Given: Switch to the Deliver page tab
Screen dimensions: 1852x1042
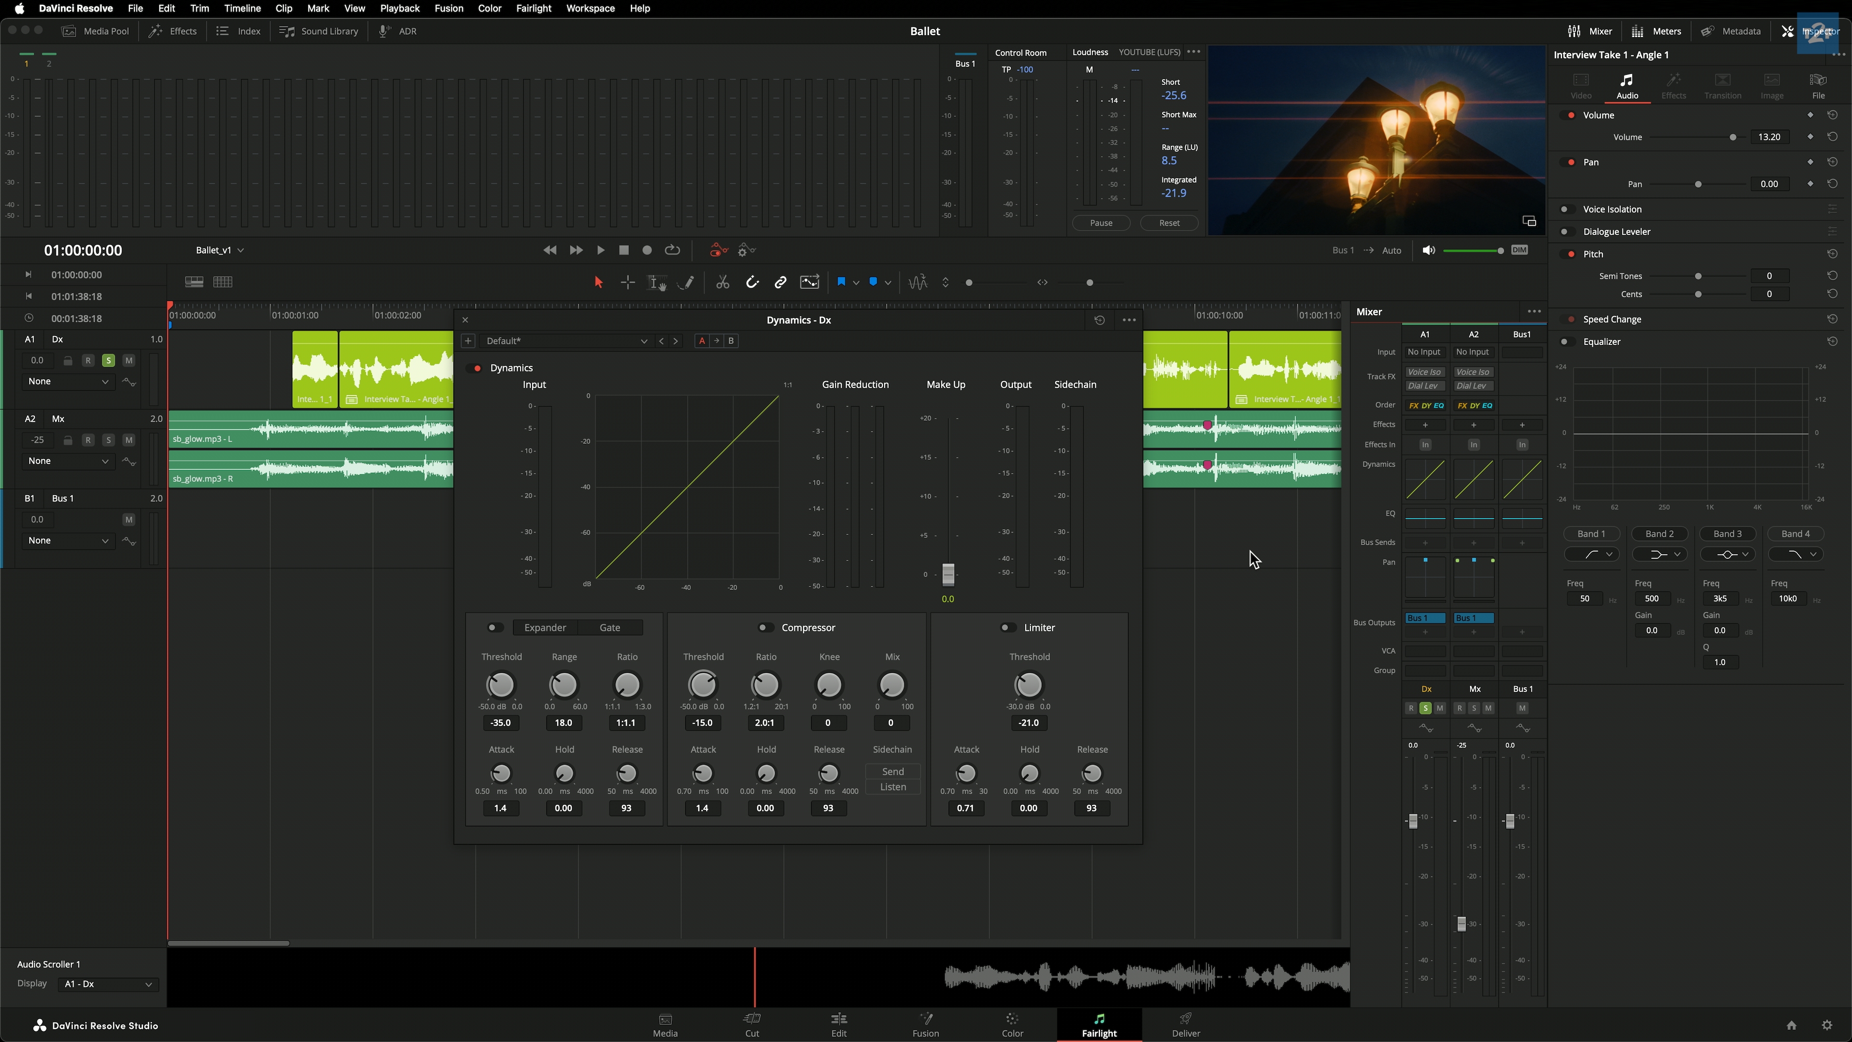Looking at the screenshot, I should click(1185, 1024).
